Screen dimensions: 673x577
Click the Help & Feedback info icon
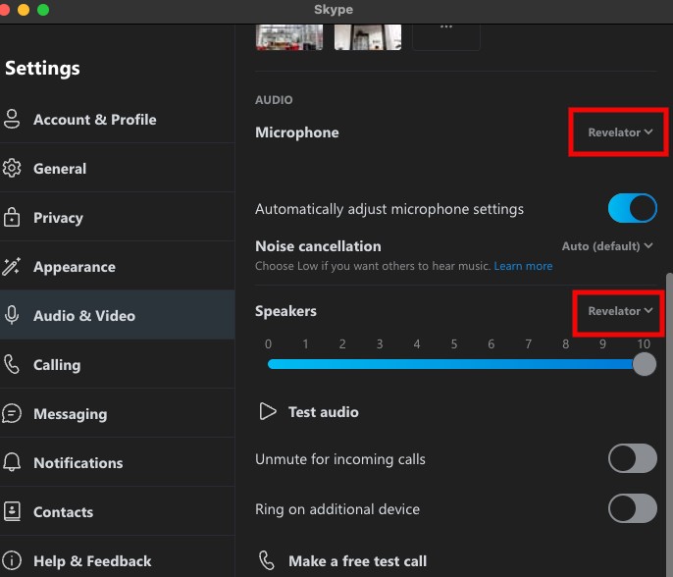click(12, 560)
